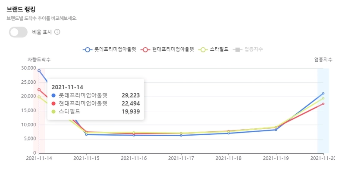Screen dimensions: 345x170
Task: Click the light blue shaded band at 2021-11-20
Action: [x=323, y=111]
